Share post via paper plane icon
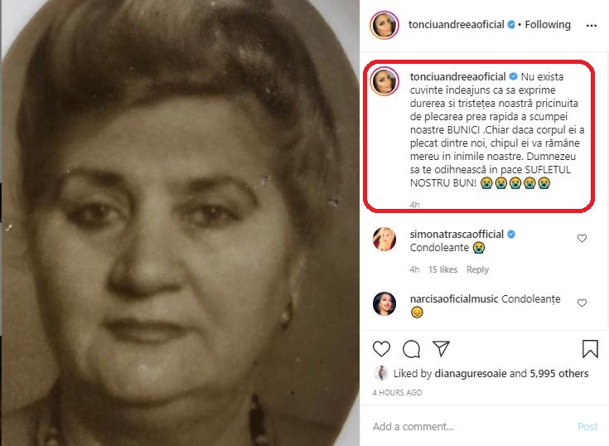The width and height of the screenshot is (609, 446). 442,348
